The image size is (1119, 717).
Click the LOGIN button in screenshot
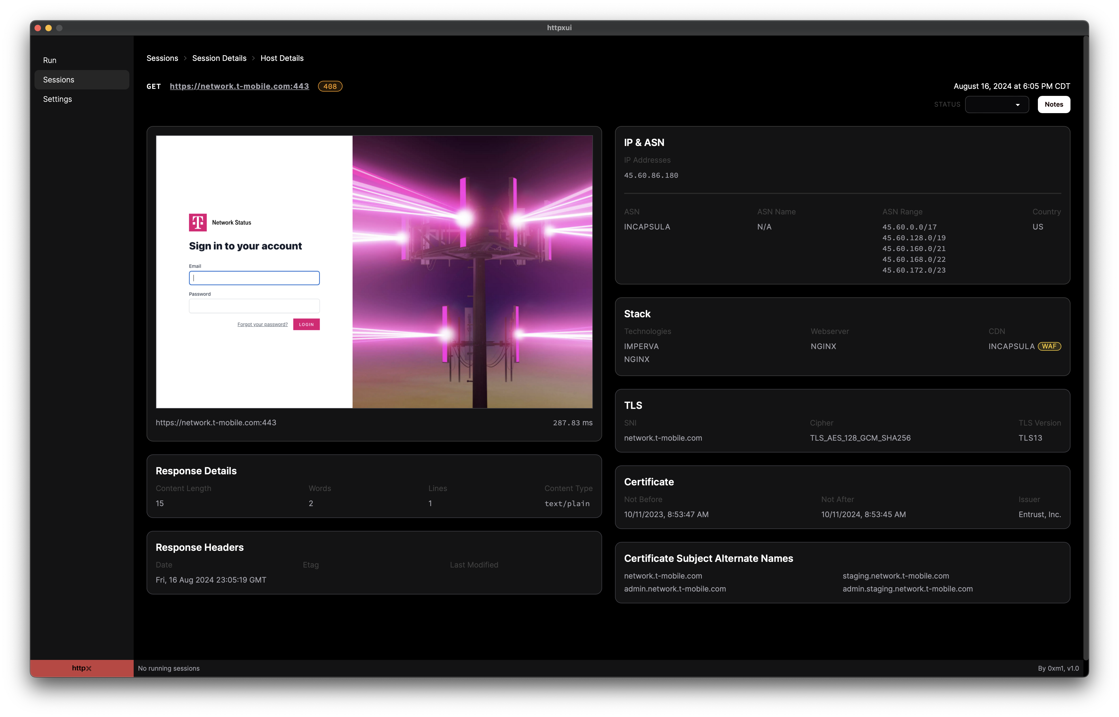pyautogui.click(x=306, y=325)
